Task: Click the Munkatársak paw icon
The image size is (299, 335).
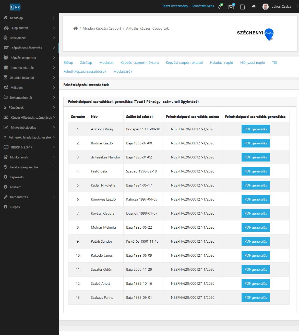Action: [x=6, y=157]
